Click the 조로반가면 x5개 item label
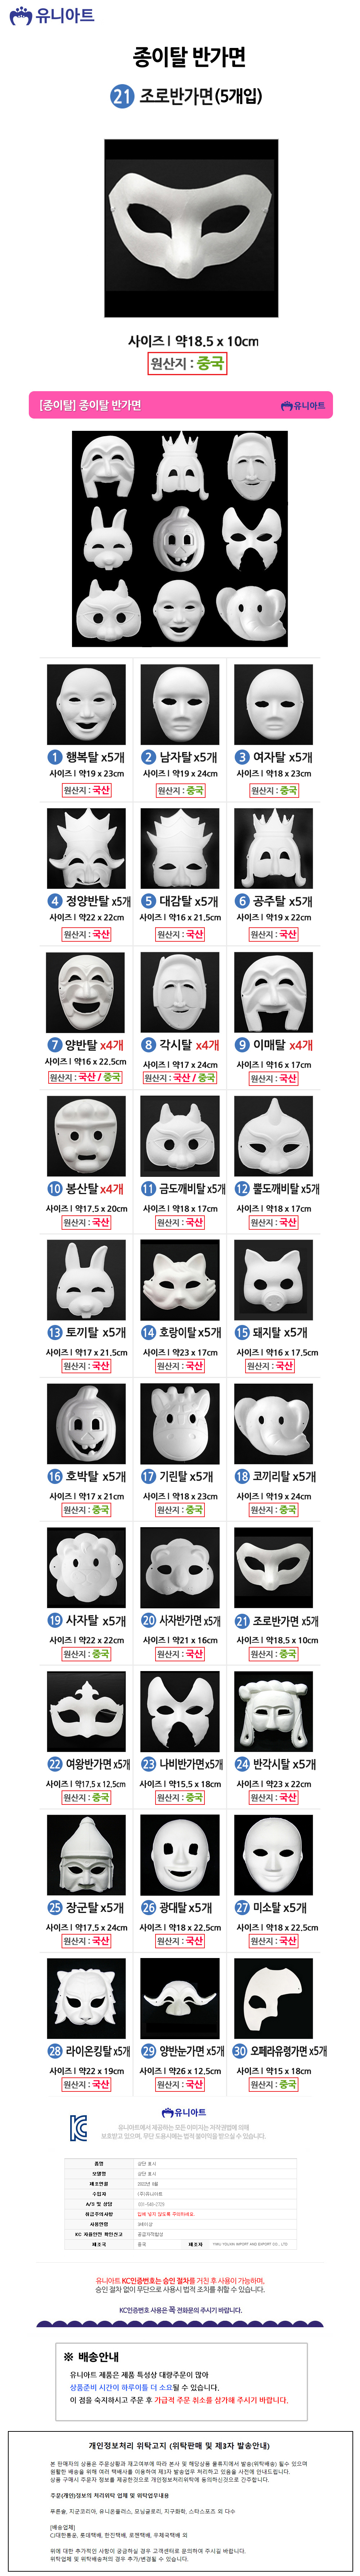360x2576 pixels. [x=276, y=1620]
